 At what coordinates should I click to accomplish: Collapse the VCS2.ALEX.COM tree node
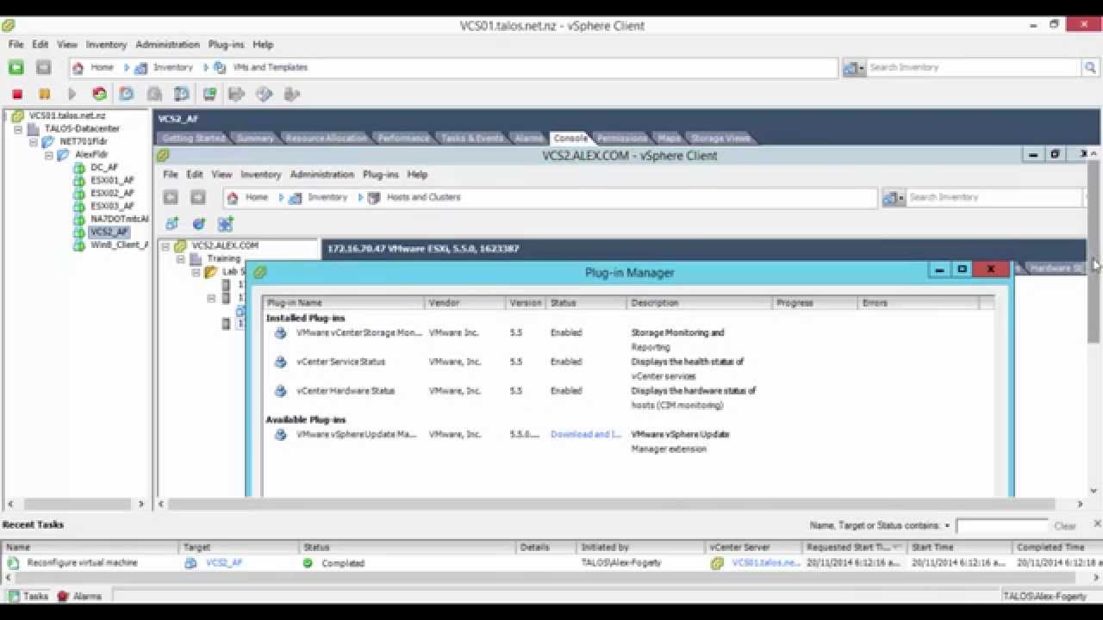tap(165, 246)
